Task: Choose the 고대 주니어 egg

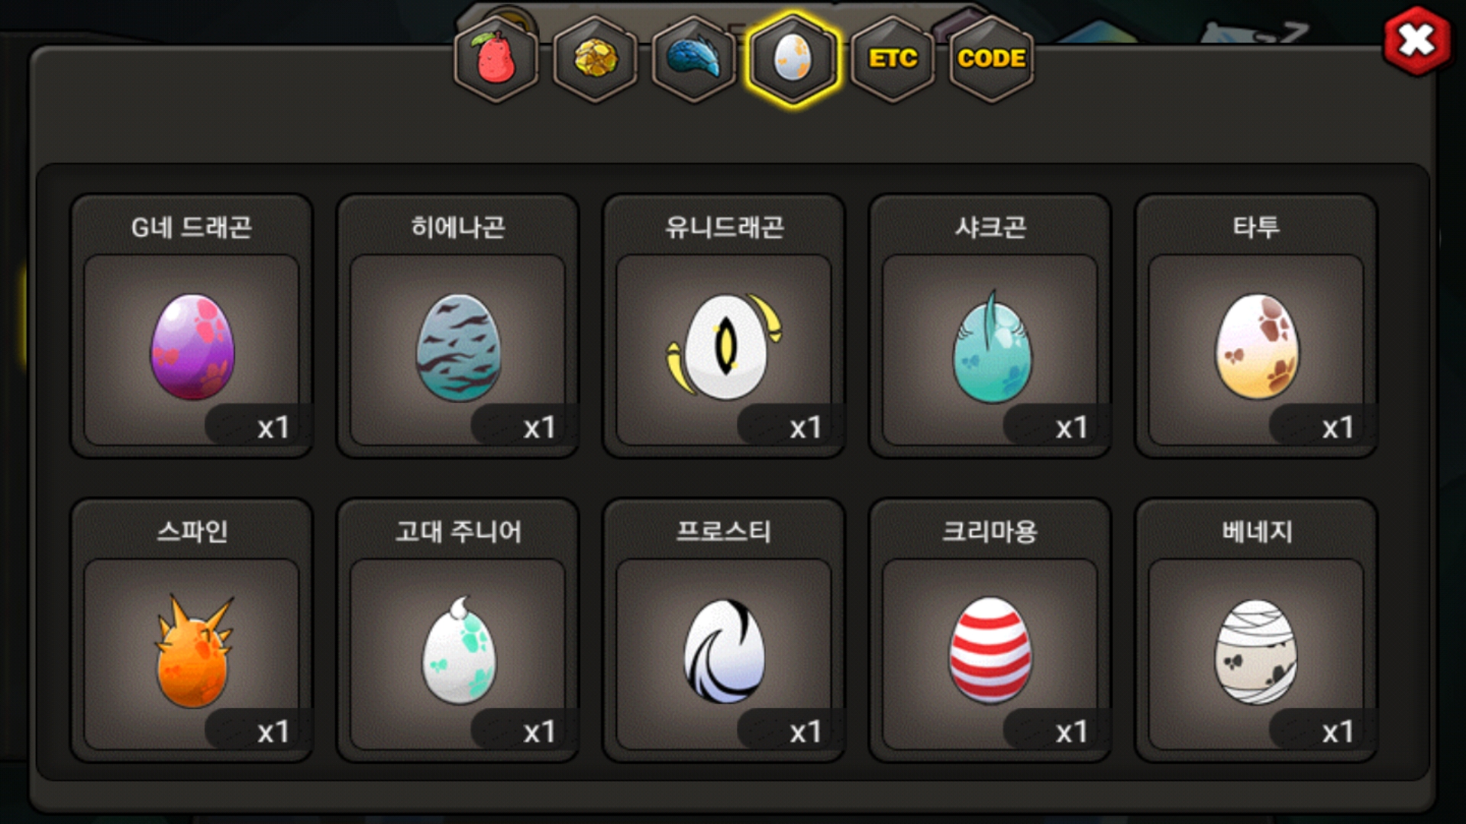Action: [x=458, y=650]
